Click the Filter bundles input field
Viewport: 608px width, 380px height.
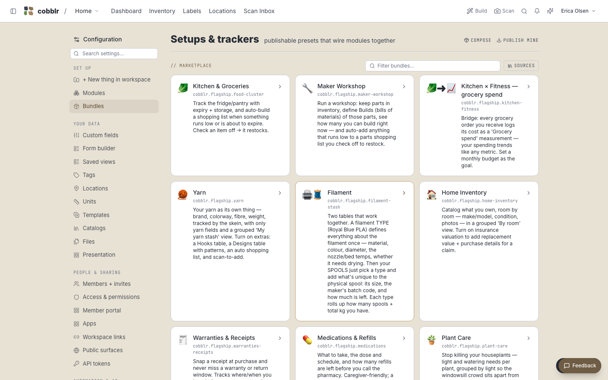coord(433,66)
